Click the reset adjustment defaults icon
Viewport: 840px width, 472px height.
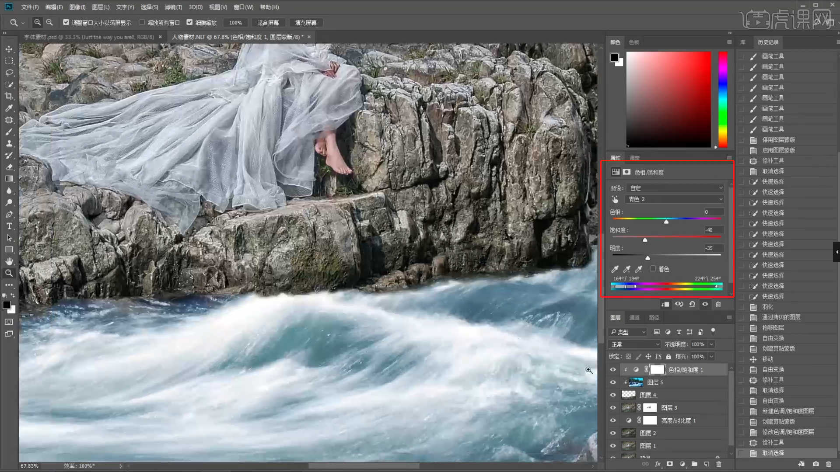[x=692, y=304]
